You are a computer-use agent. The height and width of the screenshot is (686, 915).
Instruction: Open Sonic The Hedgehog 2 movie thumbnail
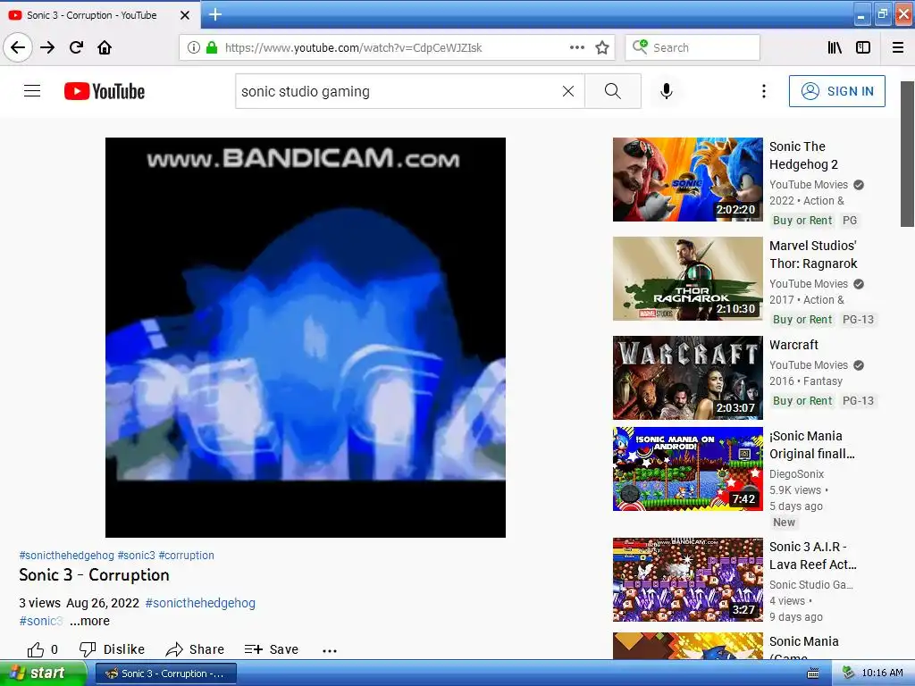pyautogui.click(x=687, y=180)
